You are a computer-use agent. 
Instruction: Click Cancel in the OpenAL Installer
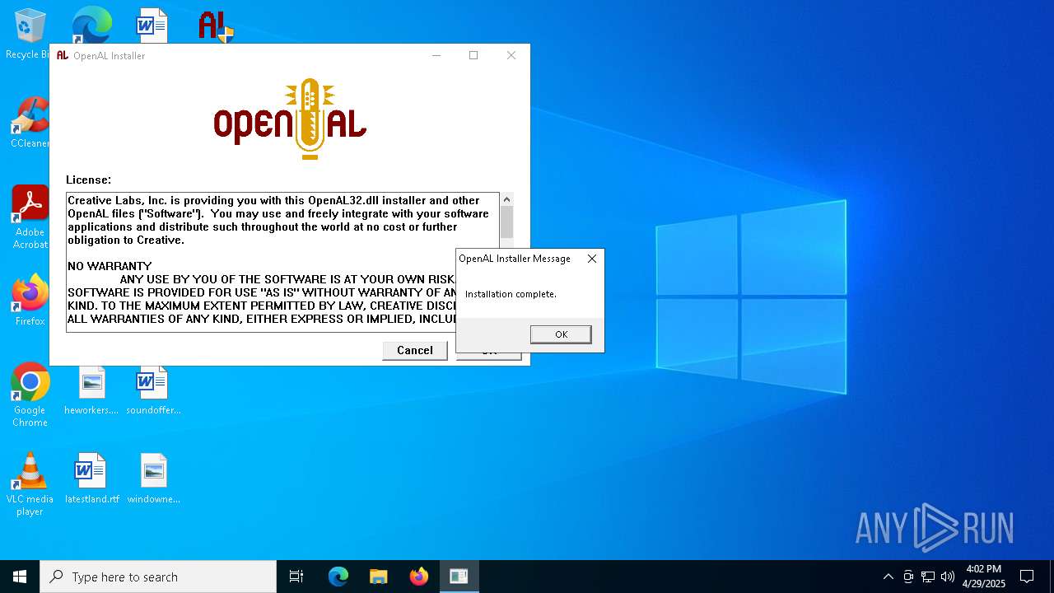coord(415,350)
